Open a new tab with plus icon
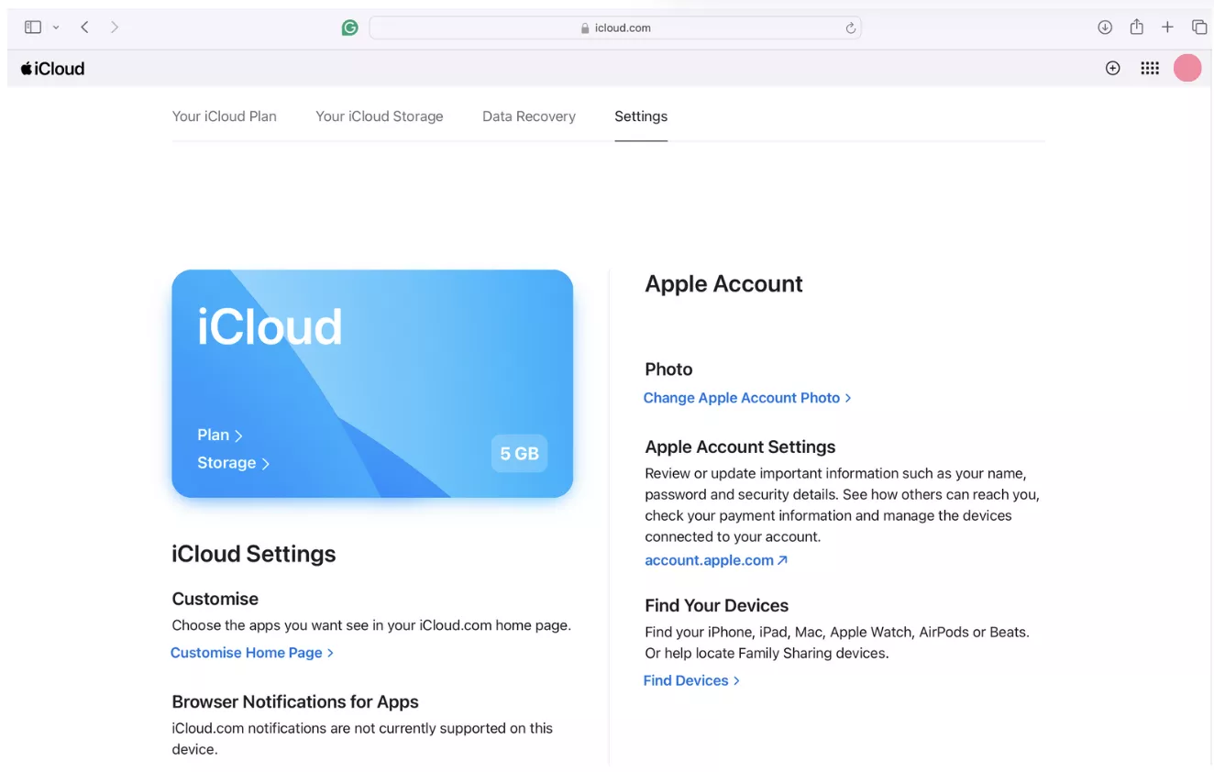Screen dimensions: 1214x772 (x=1167, y=28)
